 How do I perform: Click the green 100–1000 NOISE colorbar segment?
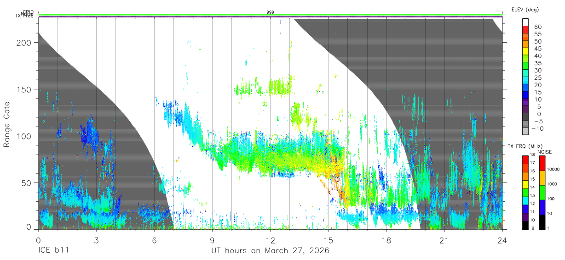coord(542,193)
